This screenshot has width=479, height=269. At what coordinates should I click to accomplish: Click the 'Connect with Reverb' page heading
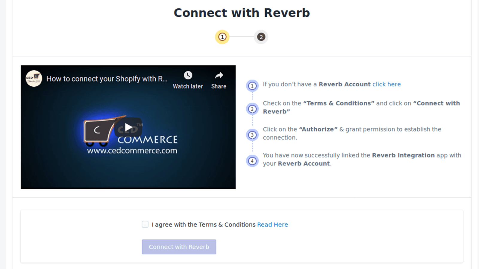pos(242,13)
